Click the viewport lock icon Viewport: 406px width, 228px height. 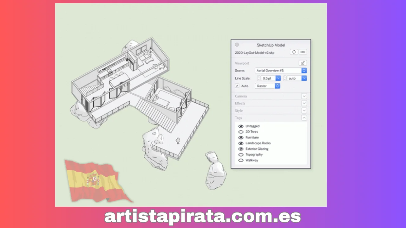303,63
